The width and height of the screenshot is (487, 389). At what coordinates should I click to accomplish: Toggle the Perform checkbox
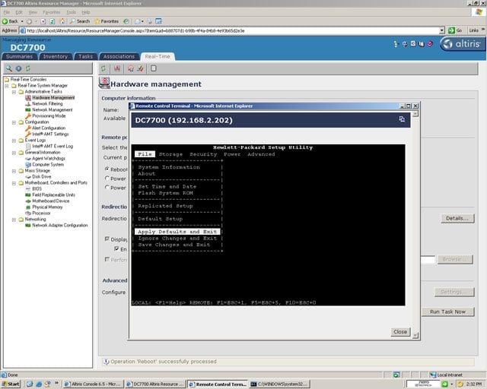(107, 259)
